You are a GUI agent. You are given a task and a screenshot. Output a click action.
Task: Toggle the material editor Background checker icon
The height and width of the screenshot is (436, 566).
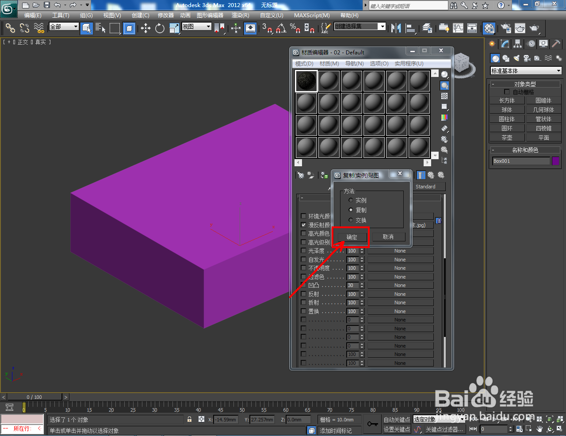[x=444, y=96]
